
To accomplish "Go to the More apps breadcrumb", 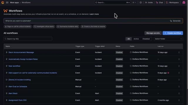I will coord(14,3).
